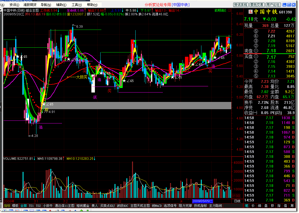Click the 中国中铁 stock name in side panel
The height and width of the screenshot is (213, 299).
coord(266,12)
